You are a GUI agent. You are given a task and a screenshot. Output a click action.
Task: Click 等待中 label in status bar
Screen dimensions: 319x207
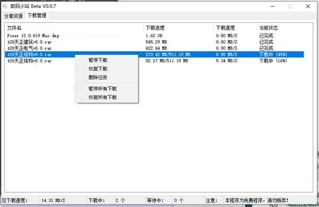tap(155, 201)
